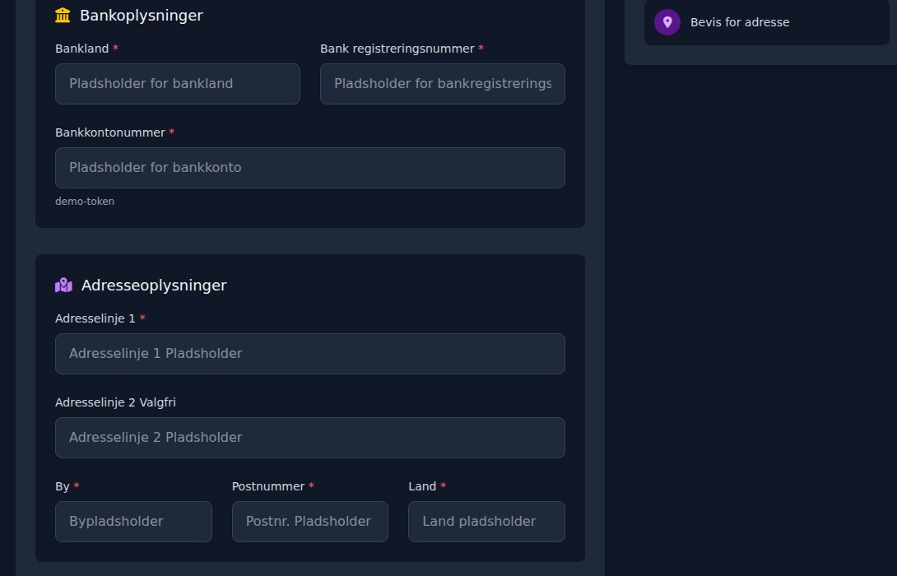The height and width of the screenshot is (576, 897).
Task: Click the Bank registreringsnummer field
Action: pos(442,84)
